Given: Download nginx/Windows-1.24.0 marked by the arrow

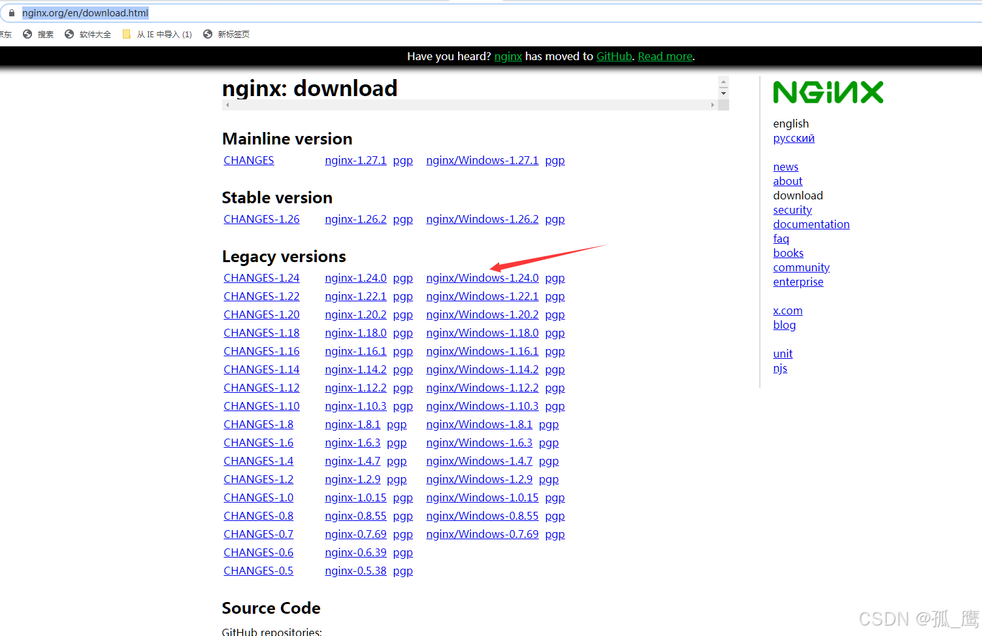Looking at the screenshot, I should [x=482, y=277].
